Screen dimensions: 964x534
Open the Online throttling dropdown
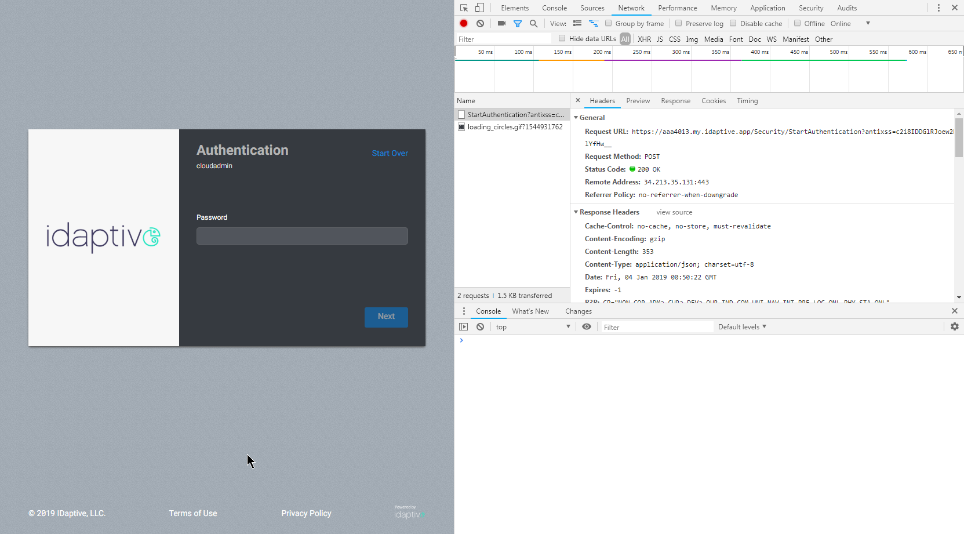(850, 24)
